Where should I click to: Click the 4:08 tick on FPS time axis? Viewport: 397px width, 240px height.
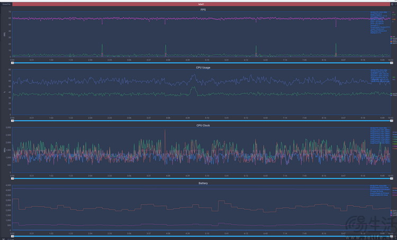click(168, 60)
